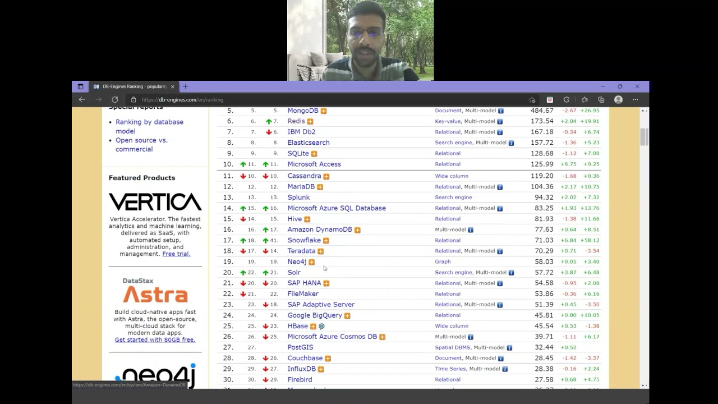This screenshot has width=718, height=404.
Task: Close the DB-Engines Ranking tab
Action: [x=173, y=86]
